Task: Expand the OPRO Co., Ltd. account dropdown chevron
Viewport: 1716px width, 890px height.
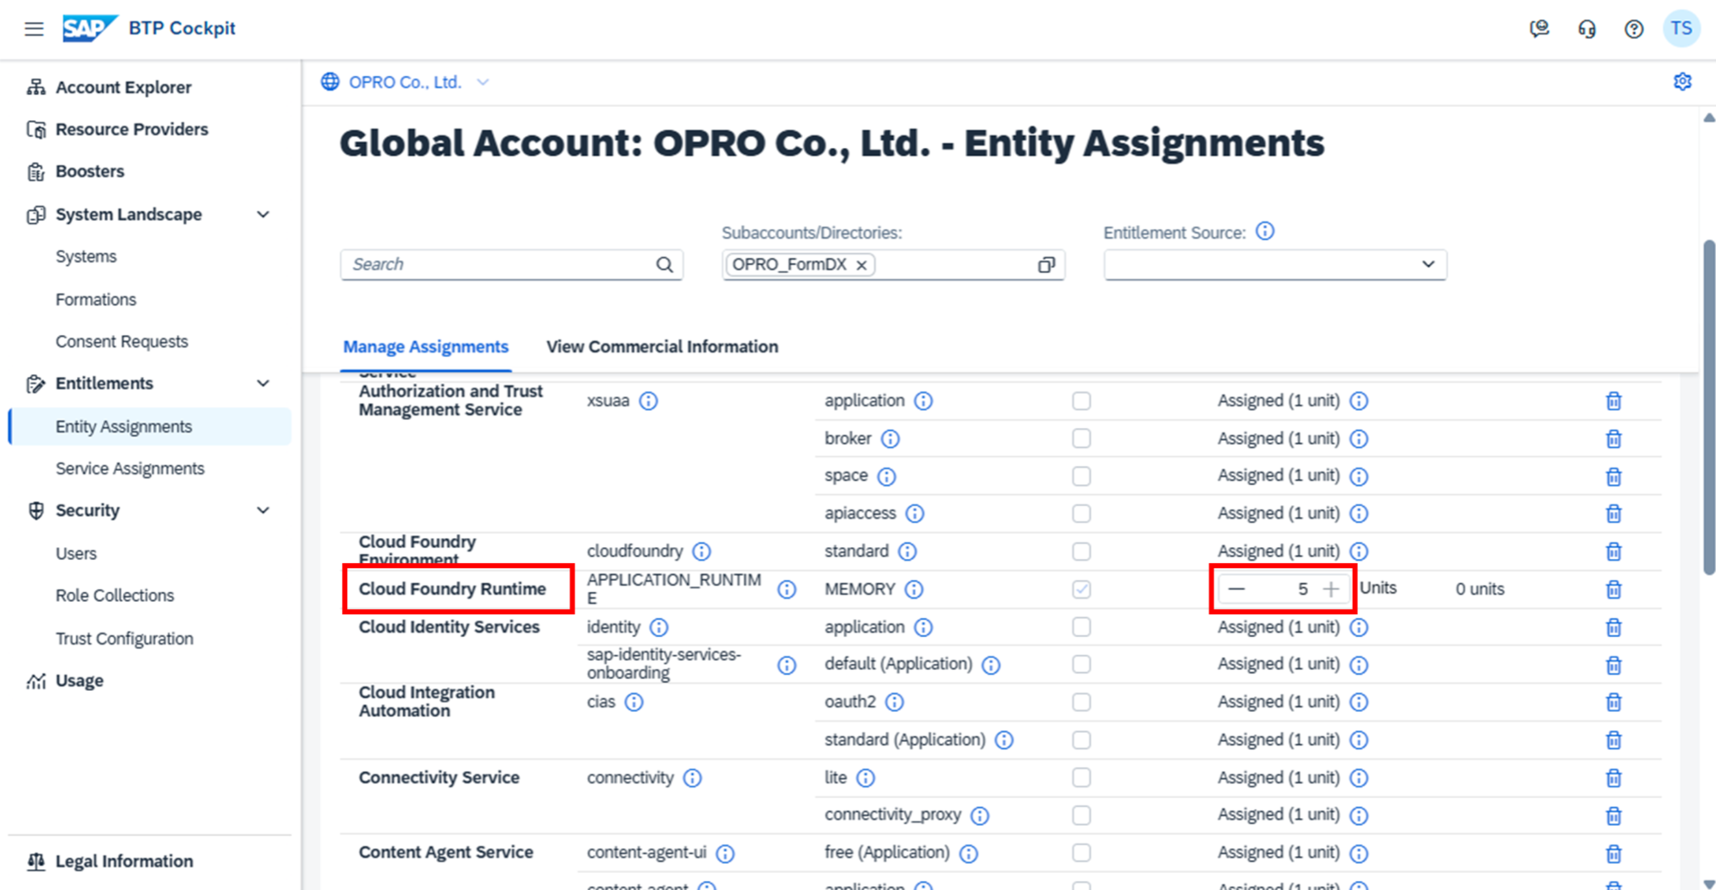Action: [484, 82]
